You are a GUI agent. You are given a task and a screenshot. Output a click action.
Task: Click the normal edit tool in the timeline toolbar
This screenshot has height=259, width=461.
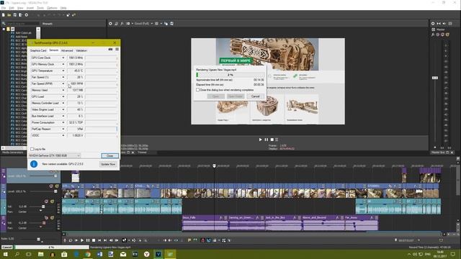pyautogui.click(x=125, y=240)
